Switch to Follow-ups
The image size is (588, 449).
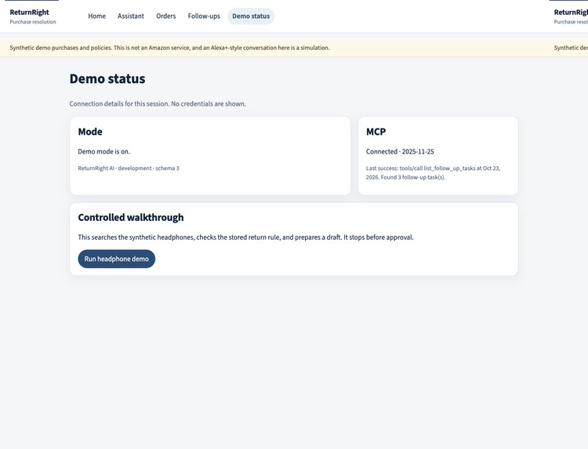[204, 16]
